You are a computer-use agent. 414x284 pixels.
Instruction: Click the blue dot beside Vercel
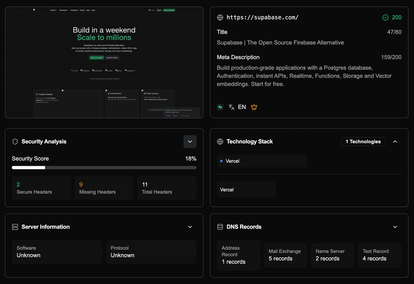pos(221,161)
